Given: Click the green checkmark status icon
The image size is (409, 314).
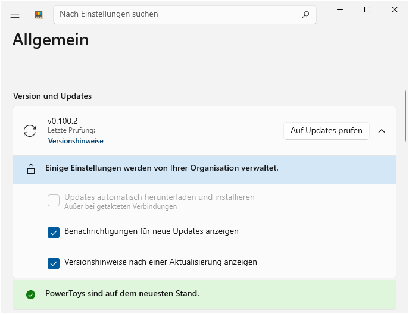Looking at the screenshot, I should [x=31, y=295].
